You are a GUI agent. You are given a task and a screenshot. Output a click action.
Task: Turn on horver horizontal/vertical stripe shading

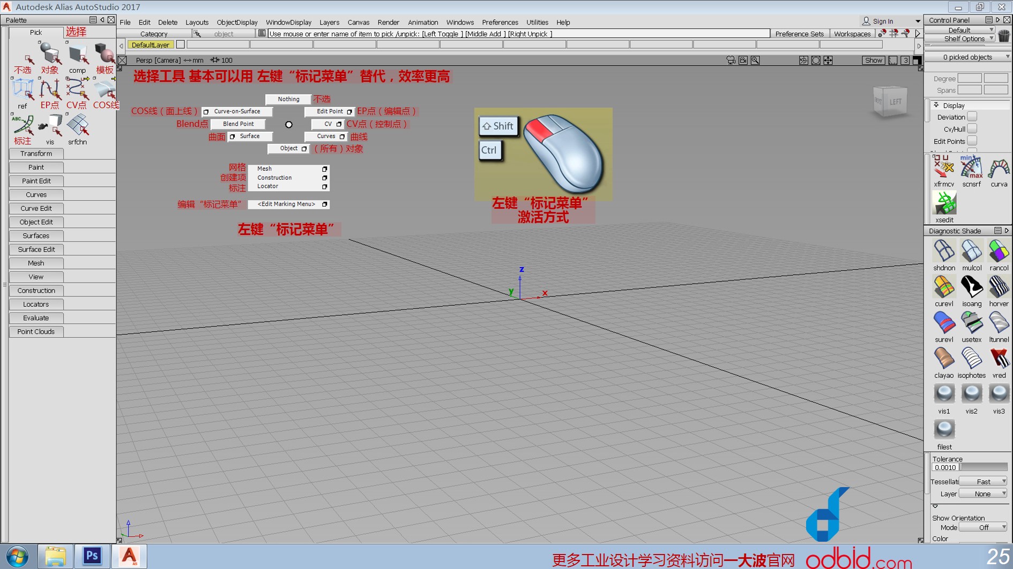pos(999,287)
